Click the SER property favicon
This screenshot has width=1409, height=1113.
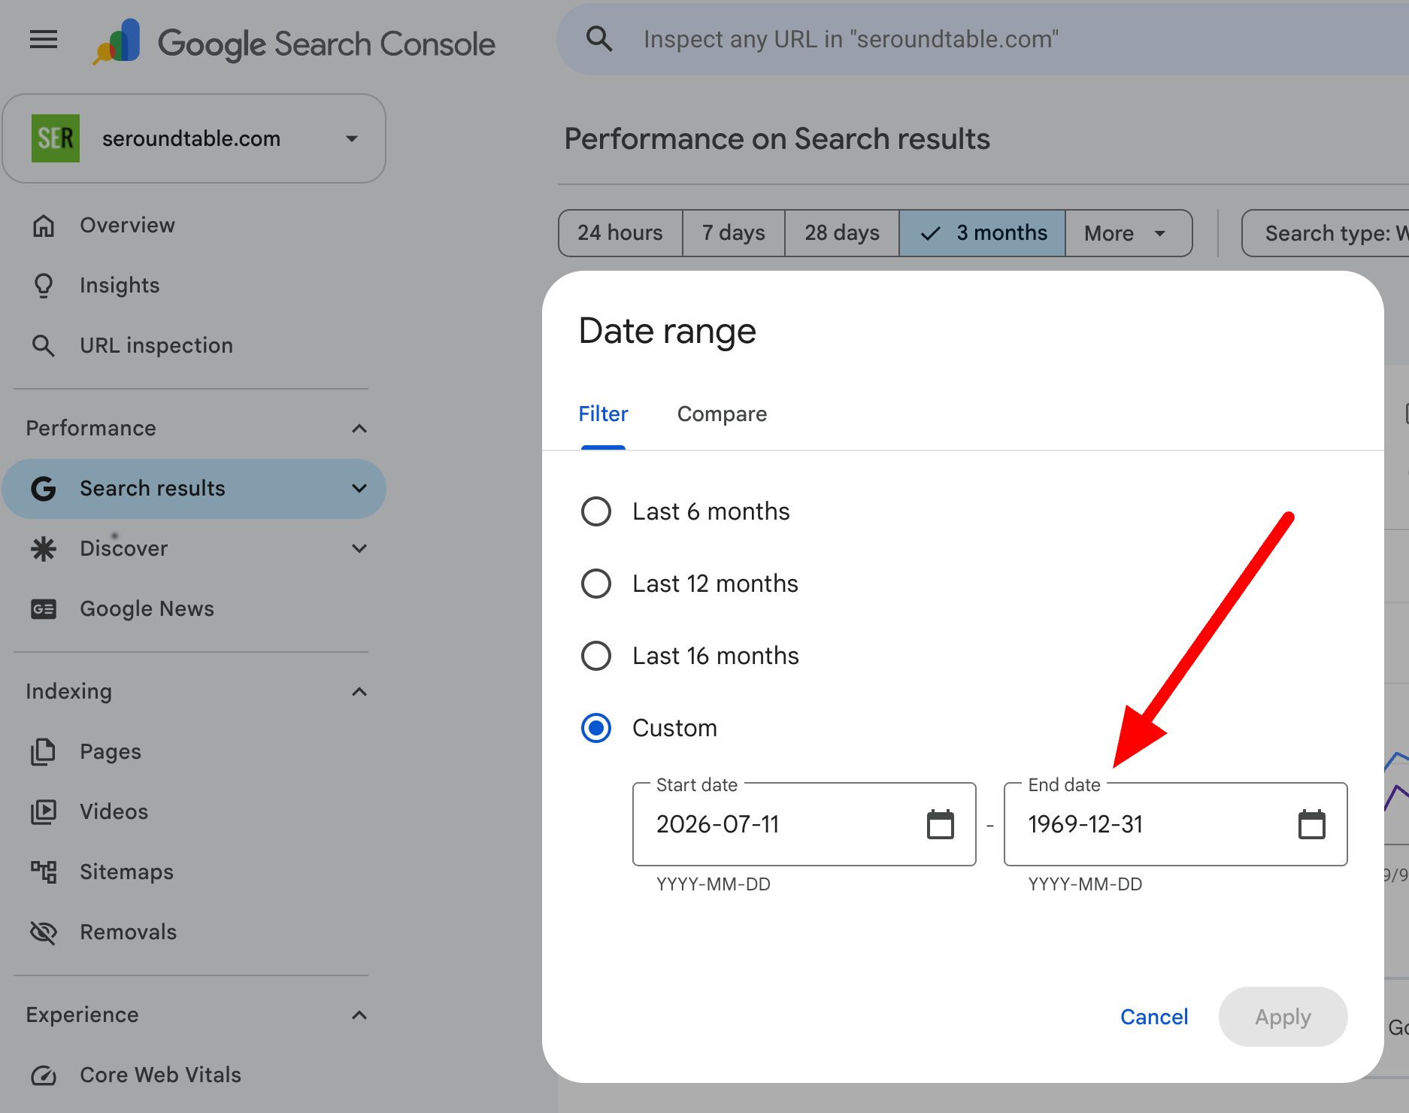coord(56,138)
